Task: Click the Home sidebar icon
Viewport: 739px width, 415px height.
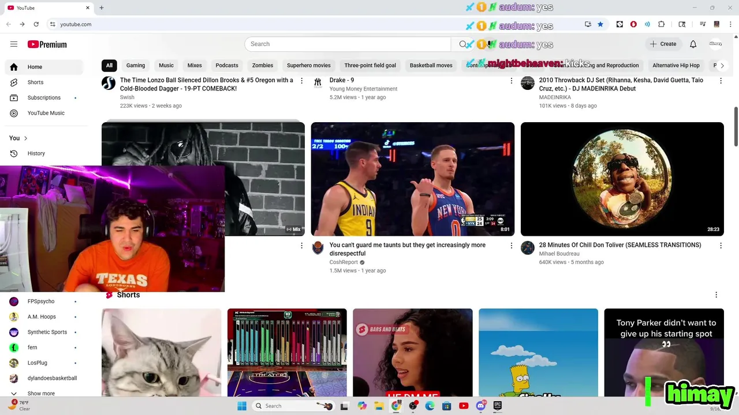Action: [x=14, y=67]
